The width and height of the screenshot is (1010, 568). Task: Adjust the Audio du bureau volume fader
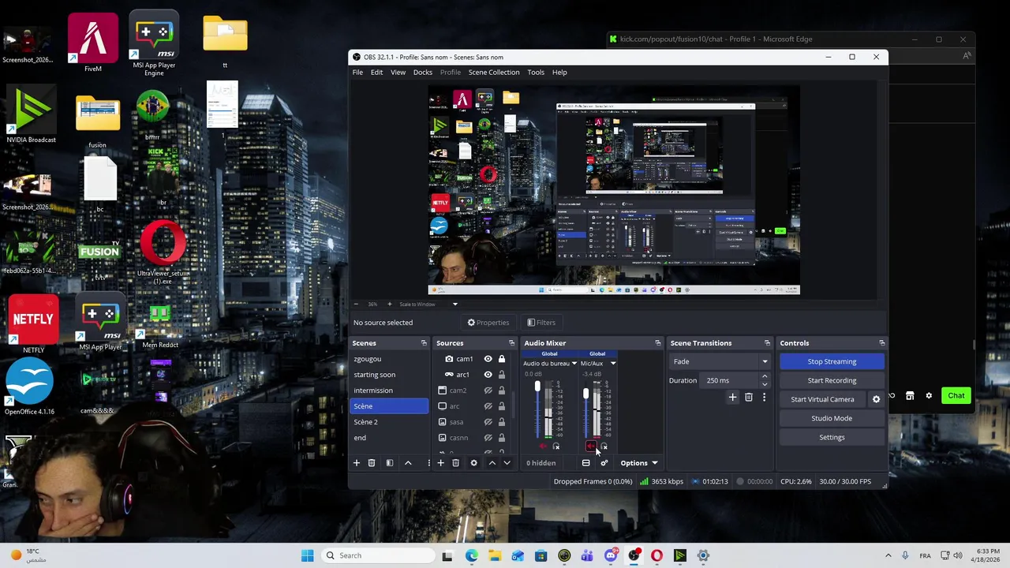coord(537,387)
